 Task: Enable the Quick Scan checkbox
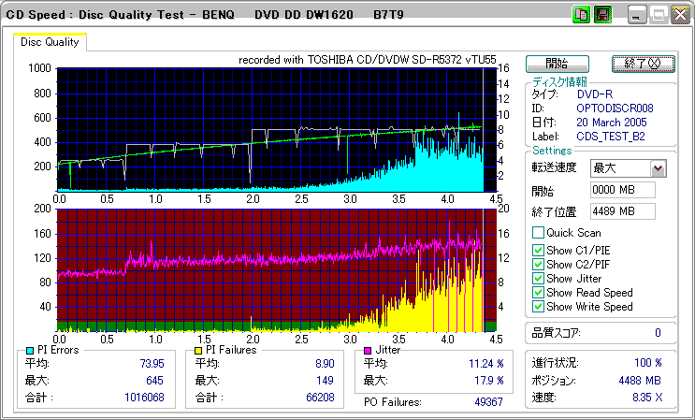click(538, 233)
